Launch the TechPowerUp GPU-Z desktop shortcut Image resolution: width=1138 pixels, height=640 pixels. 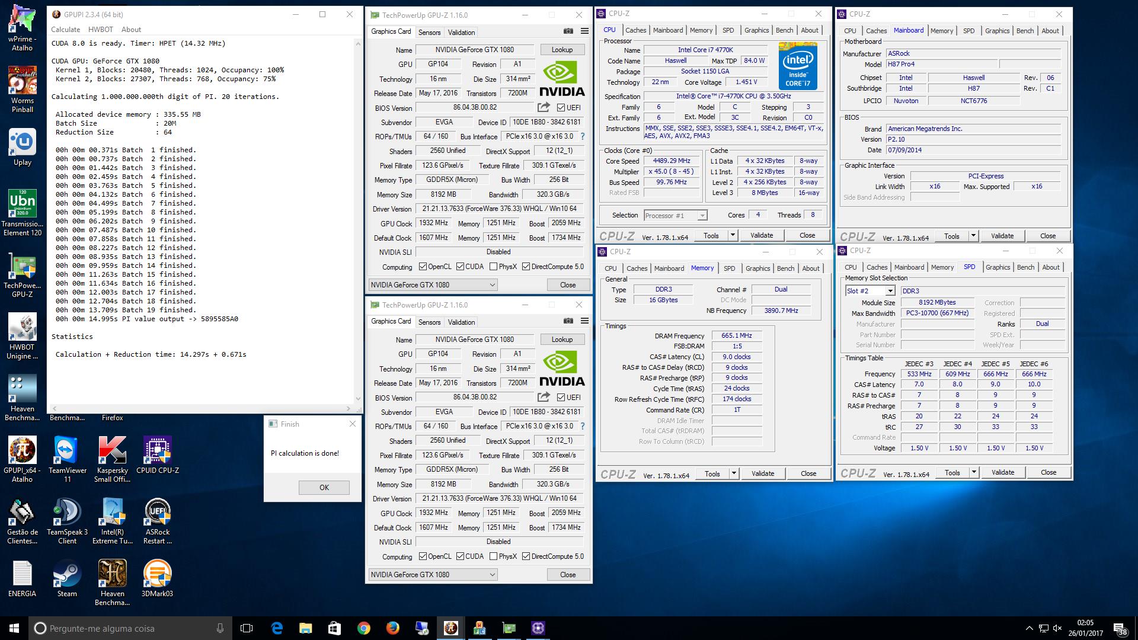[x=22, y=276]
